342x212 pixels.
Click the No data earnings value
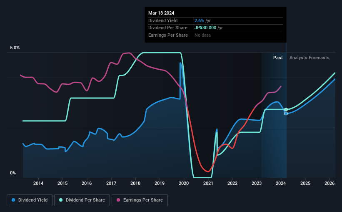pyautogui.click(x=202, y=35)
